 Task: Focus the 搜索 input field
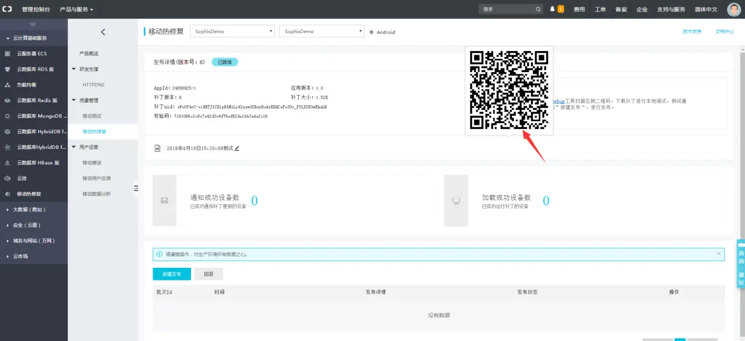(506, 9)
